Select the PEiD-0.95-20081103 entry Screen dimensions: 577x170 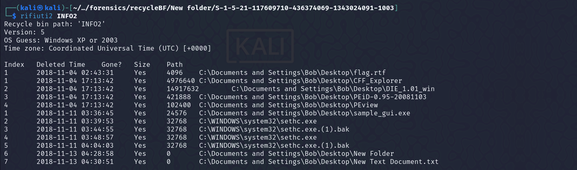[x=313, y=97]
